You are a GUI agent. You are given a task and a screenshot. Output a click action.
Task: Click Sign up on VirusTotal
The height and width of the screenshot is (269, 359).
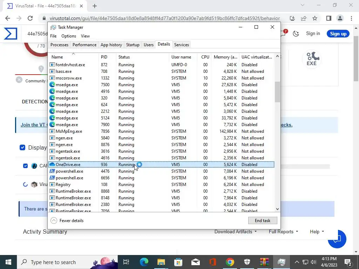[338, 34]
